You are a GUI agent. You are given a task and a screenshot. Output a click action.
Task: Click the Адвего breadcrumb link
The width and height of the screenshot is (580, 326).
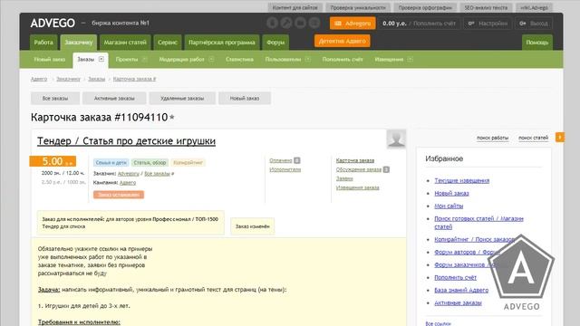point(39,79)
